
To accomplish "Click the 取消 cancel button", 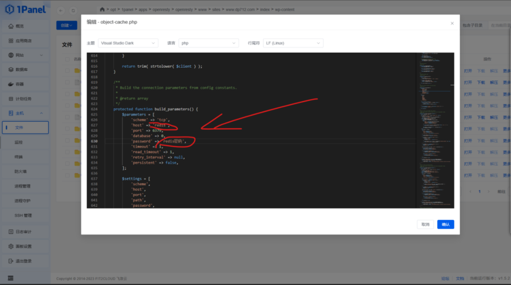I will [x=425, y=225].
